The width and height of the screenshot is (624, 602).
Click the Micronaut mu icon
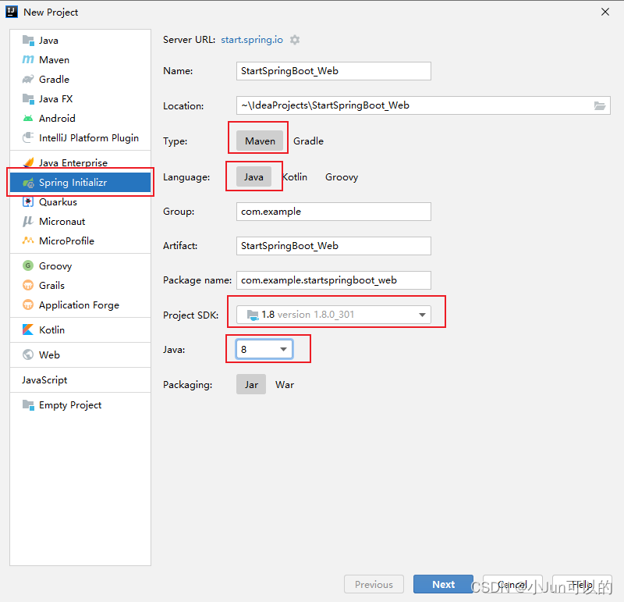coord(28,222)
